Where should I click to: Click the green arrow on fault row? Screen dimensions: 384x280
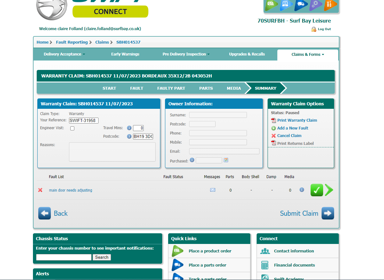329,190
